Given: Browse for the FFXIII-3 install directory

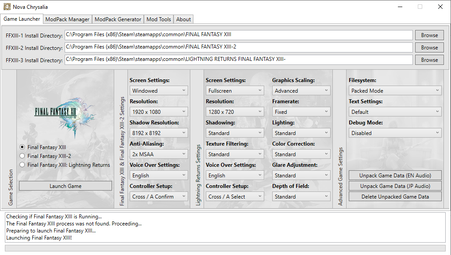Looking at the screenshot, I should click(429, 60).
